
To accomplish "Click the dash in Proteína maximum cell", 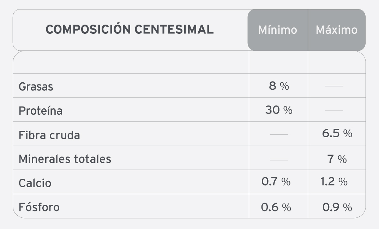I will [334, 110].
